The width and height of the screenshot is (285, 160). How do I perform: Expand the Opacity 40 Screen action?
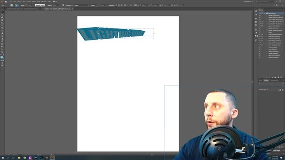tap(267, 18)
